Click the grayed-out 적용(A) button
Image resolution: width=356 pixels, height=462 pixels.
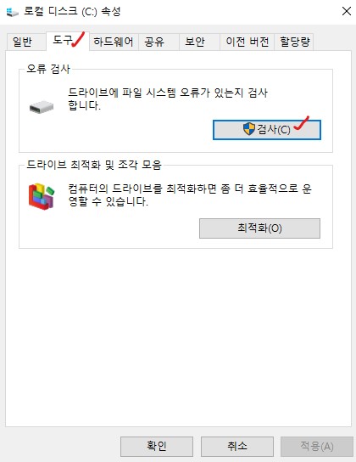(x=317, y=447)
